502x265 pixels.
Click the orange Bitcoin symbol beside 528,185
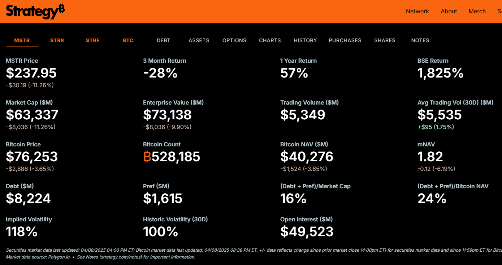(147, 157)
